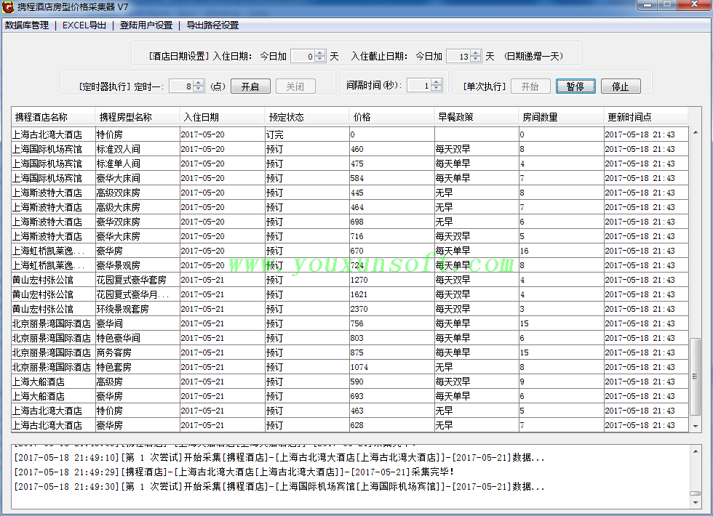Viewport: 713px width, 516px height.
Task: Click price cell 716
Action: tap(391, 236)
